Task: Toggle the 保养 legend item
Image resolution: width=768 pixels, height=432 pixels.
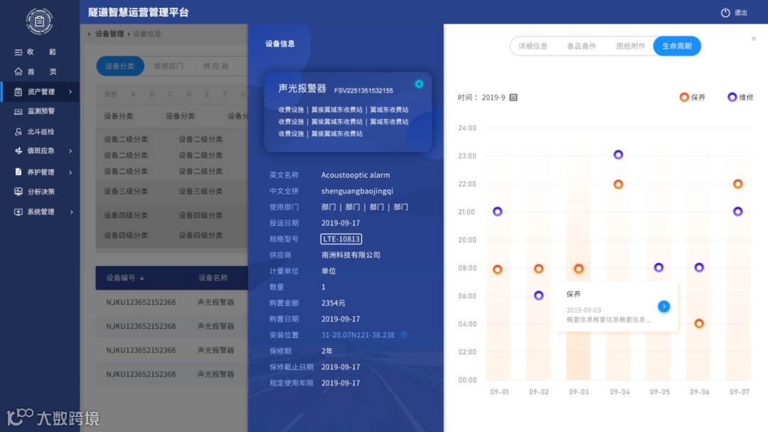Action: coord(692,97)
